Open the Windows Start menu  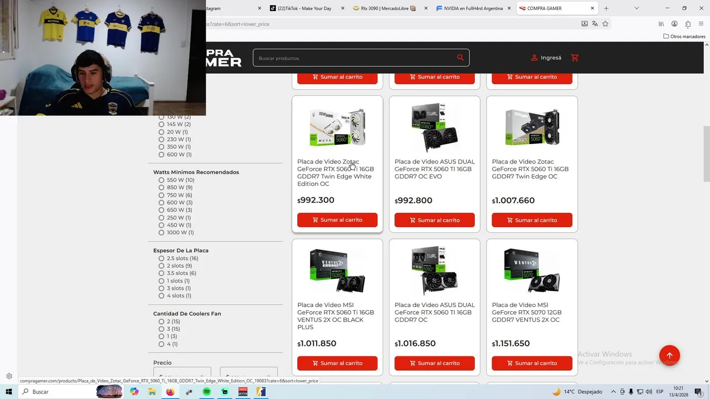pos(8,392)
